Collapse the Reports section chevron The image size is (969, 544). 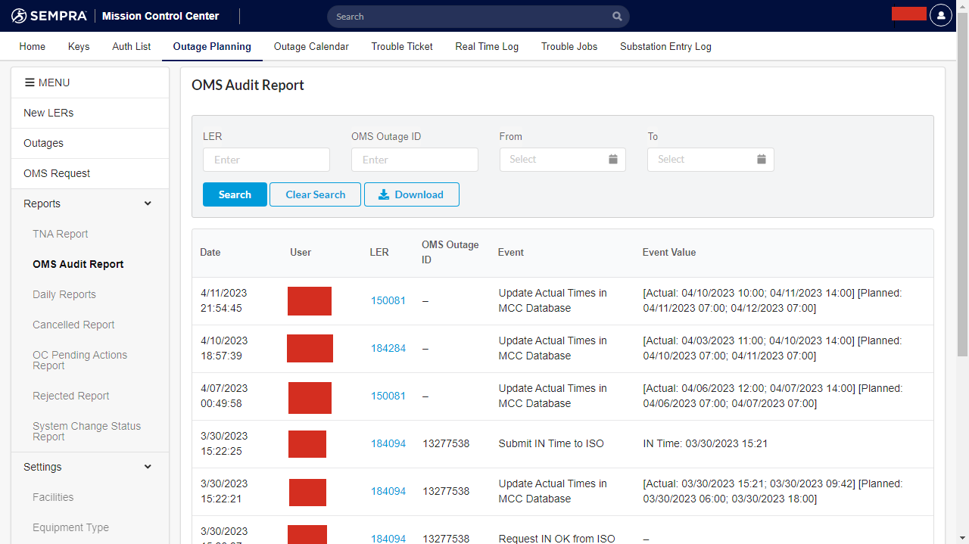[x=148, y=203]
